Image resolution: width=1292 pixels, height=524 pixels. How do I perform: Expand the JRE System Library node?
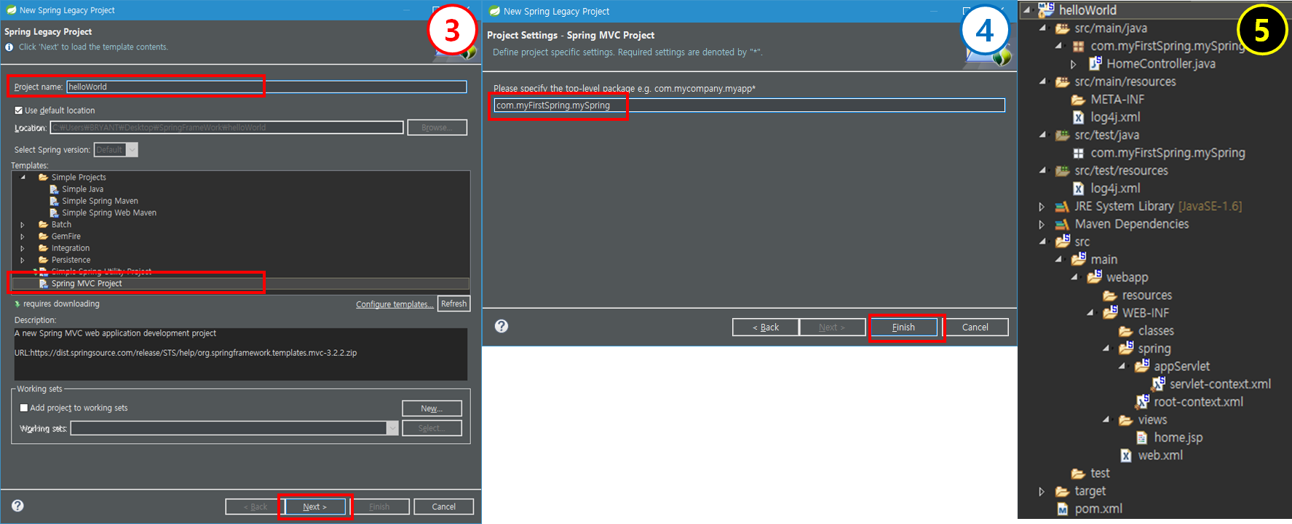(x=1042, y=207)
